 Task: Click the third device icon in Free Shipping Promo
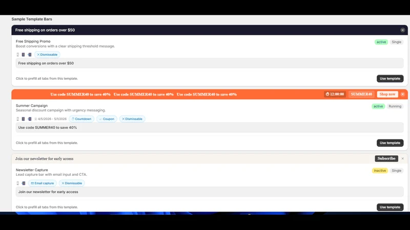click(30, 55)
